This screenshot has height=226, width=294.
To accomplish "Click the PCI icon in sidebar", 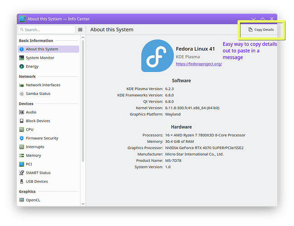I will click(x=22, y=164).
